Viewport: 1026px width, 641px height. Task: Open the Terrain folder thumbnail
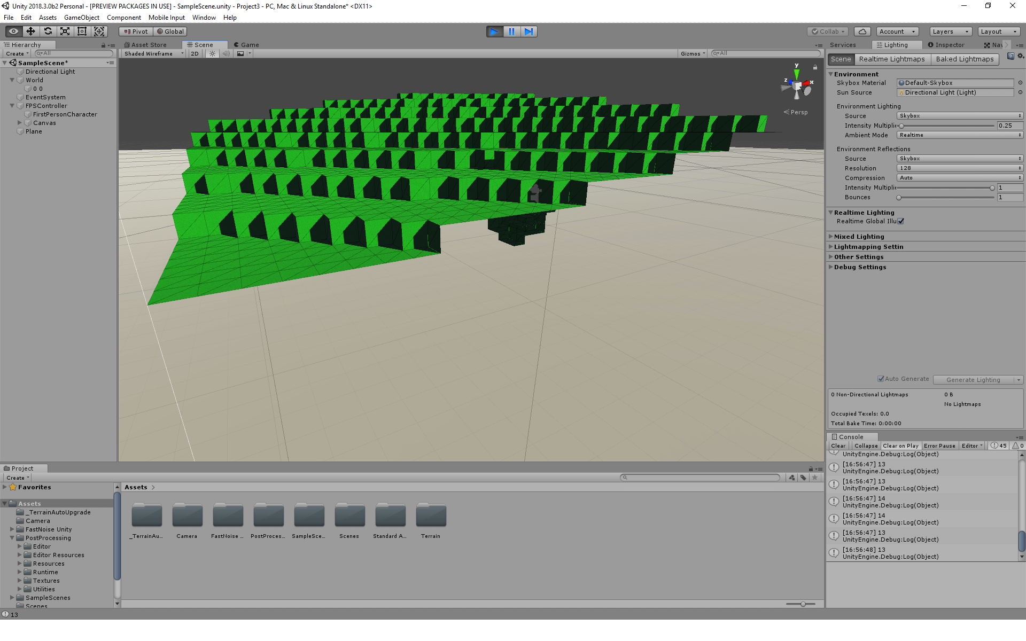(x=431, y=515)
